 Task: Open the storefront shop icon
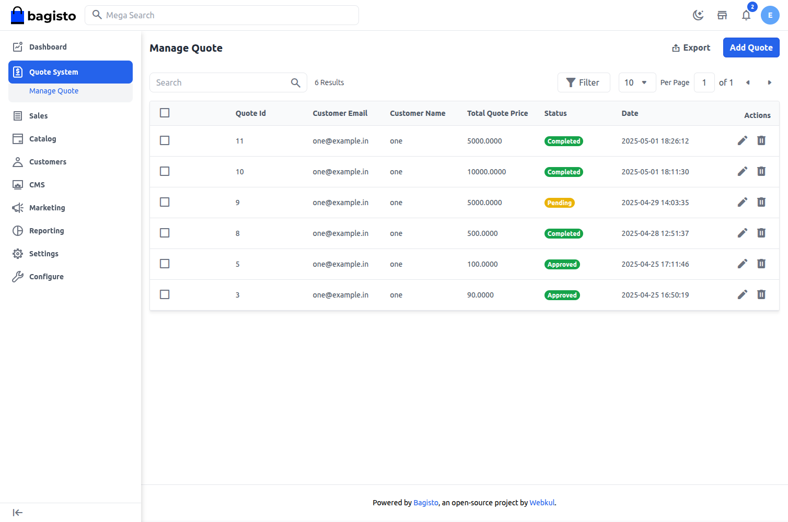(722, 15)
